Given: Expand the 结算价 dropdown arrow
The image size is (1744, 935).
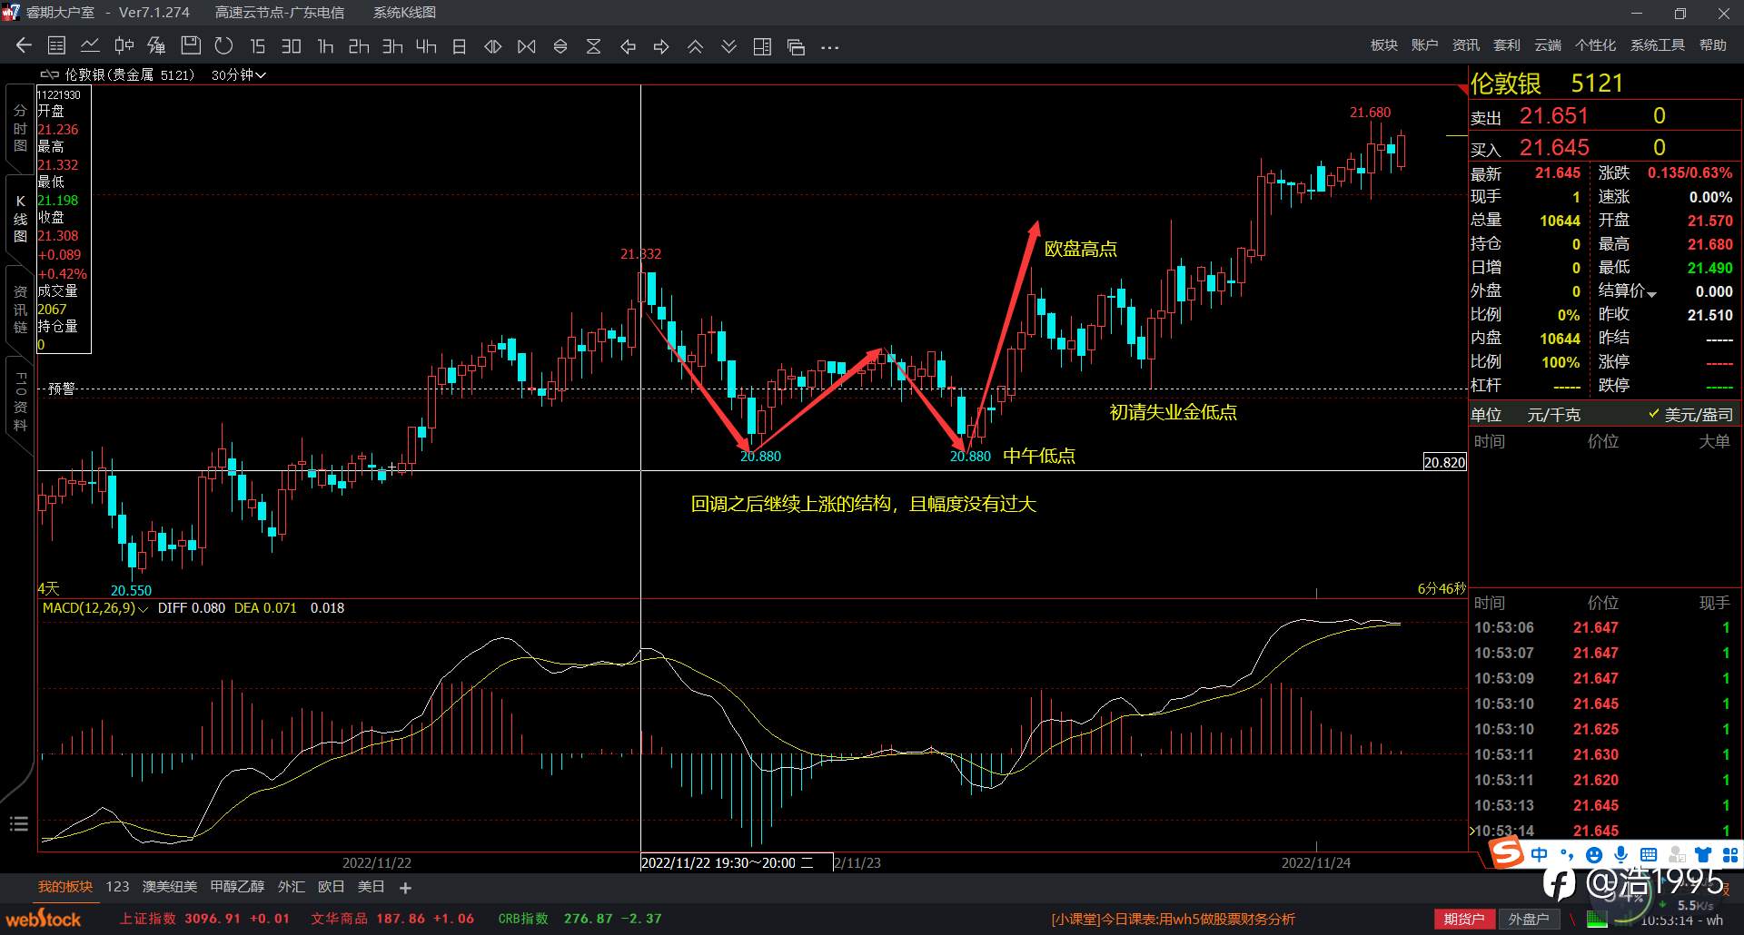Looking at the screenshot, I should (1651, 293).
